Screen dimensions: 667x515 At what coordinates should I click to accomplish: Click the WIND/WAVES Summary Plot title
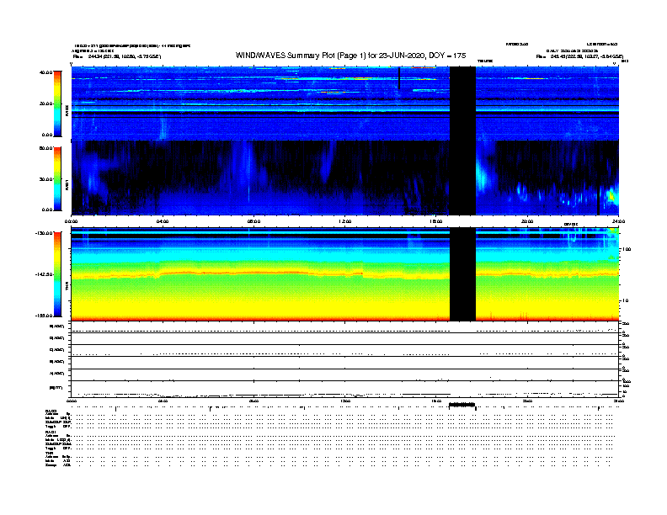(x=350, y=56)
